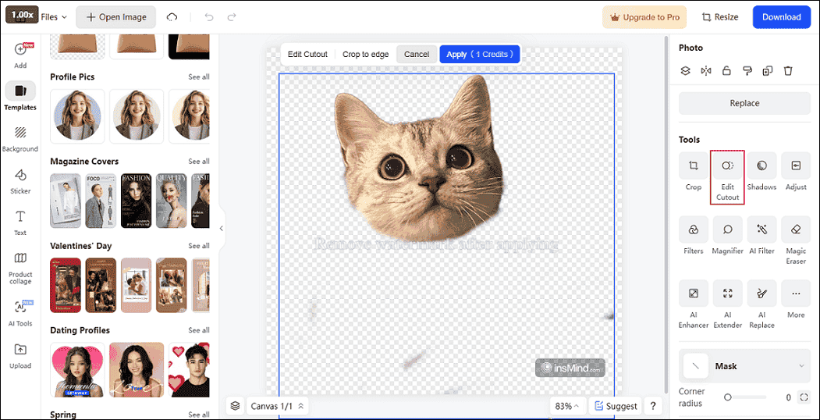See all Profile Pics templates

(199, 77)
